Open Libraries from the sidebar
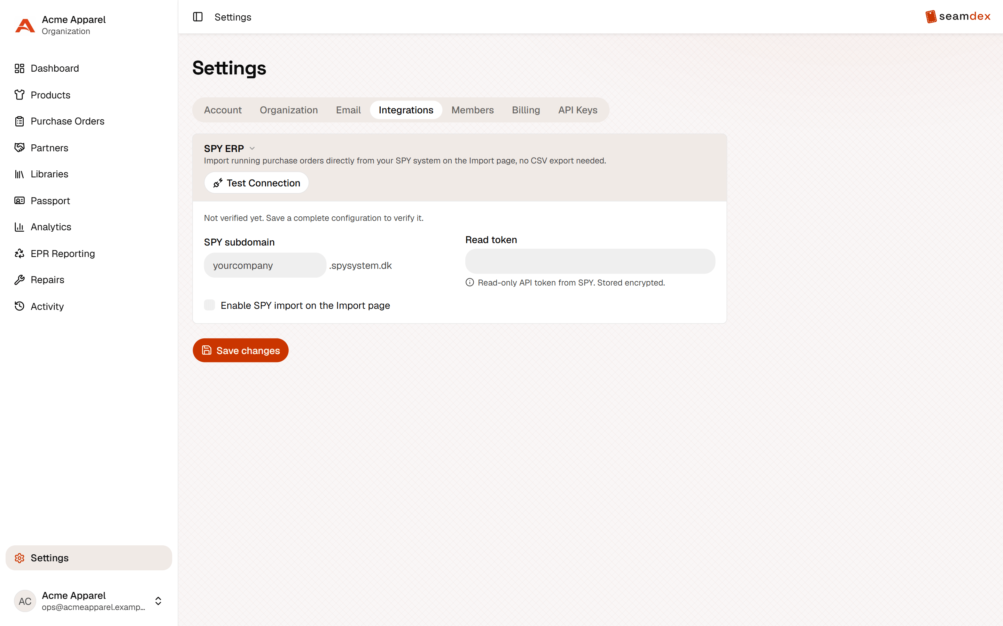Screen dimensions: 1003x626 (x=89, y=174)
